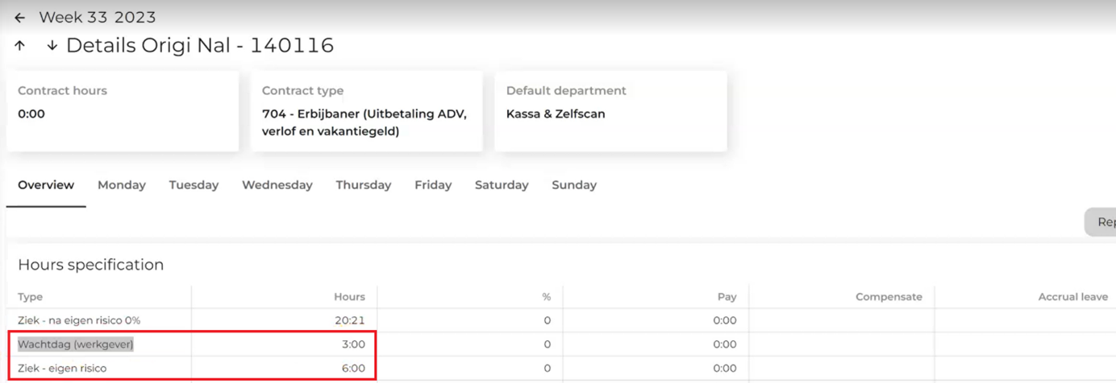Click Ziek - na eigen risico 0% row
Viewport: 1116px width, 383px height.
[x=79, y=320]
